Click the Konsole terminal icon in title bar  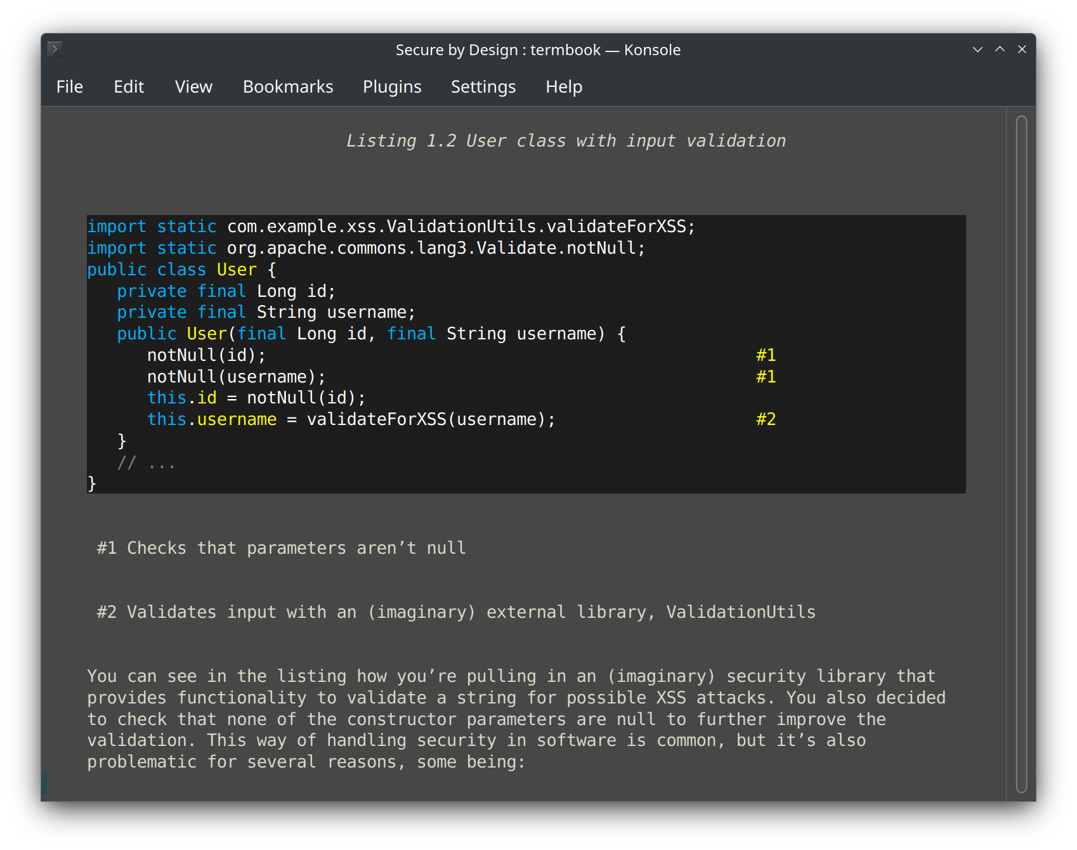click(x=55, y=49)
